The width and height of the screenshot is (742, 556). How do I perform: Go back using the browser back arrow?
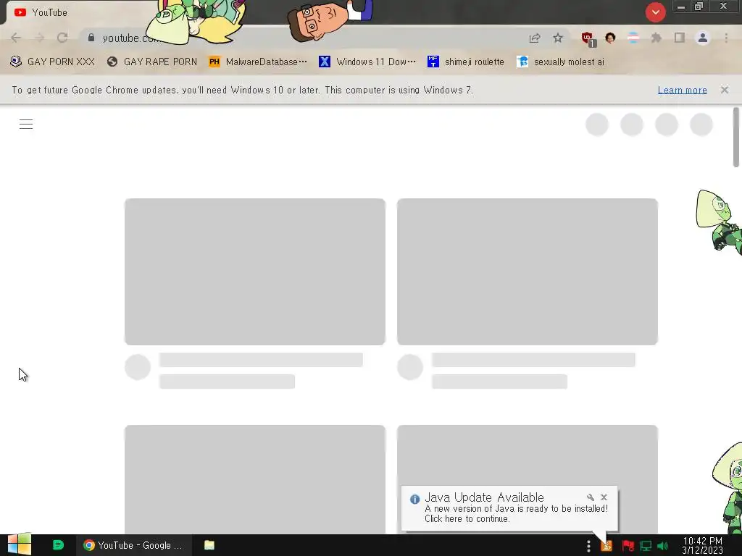pos(16,38)
